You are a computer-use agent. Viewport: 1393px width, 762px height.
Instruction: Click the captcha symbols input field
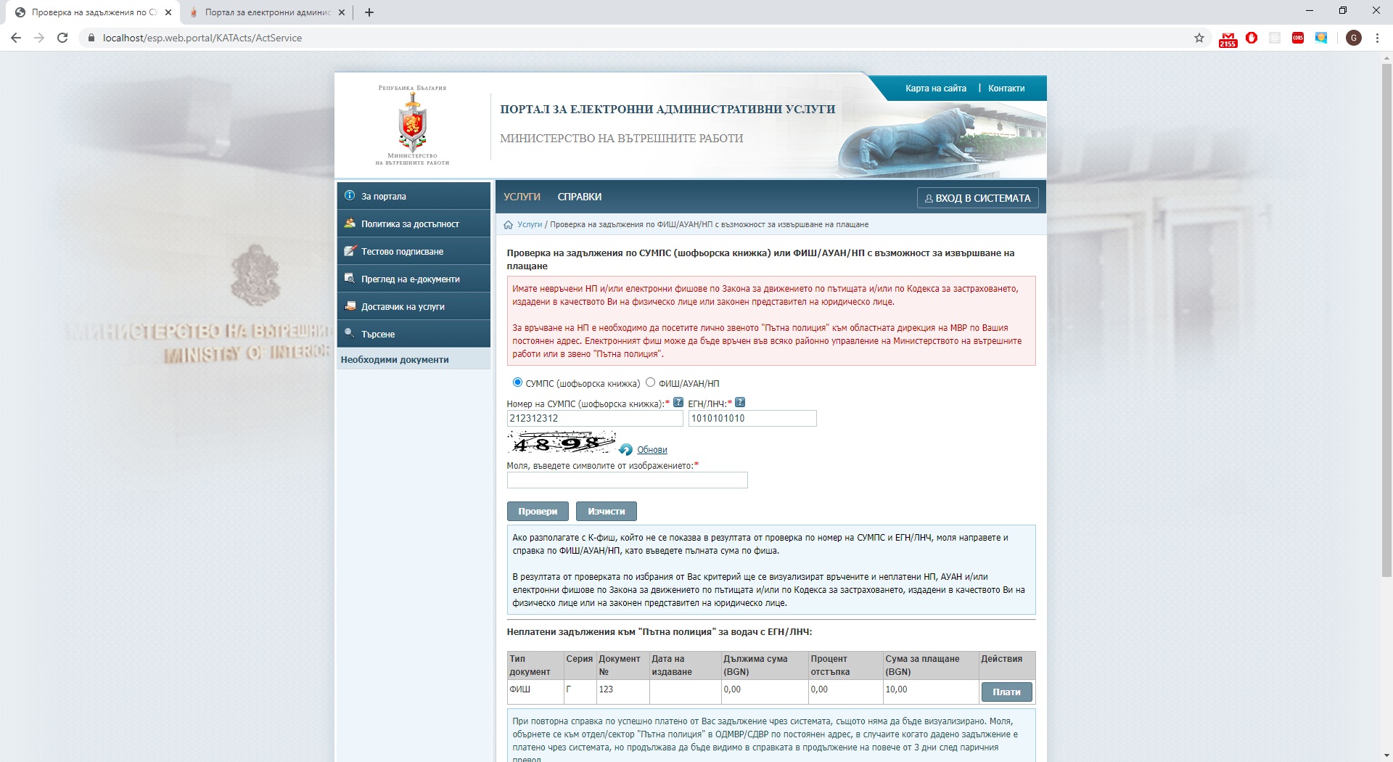point(627,480)
